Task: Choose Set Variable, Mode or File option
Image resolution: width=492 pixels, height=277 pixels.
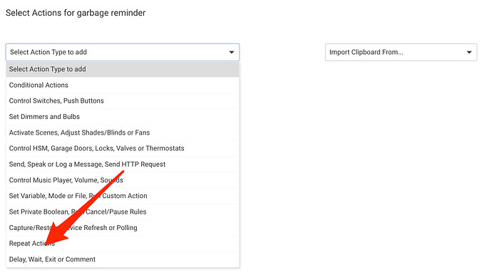Action: (x=123, y=196)
